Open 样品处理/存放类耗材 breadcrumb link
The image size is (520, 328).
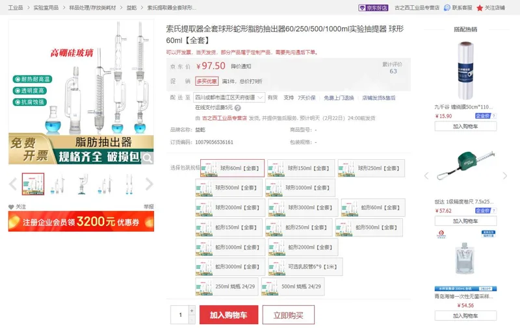coord(92,8)
